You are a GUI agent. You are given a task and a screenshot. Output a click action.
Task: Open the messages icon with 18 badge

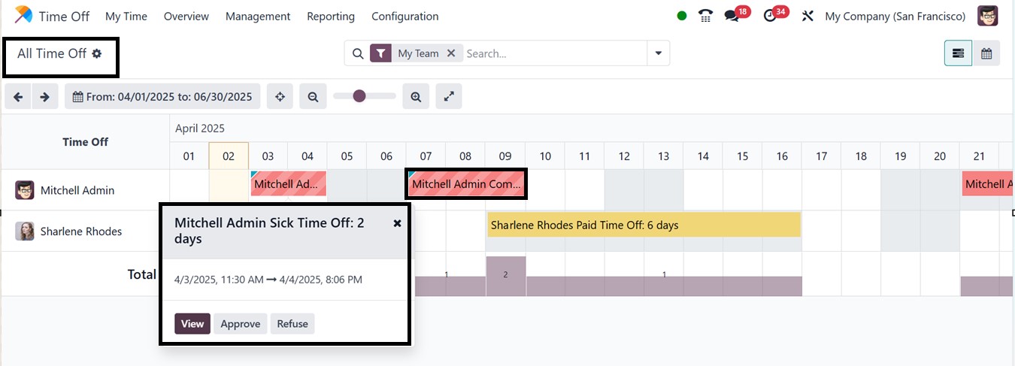point(732,16)
